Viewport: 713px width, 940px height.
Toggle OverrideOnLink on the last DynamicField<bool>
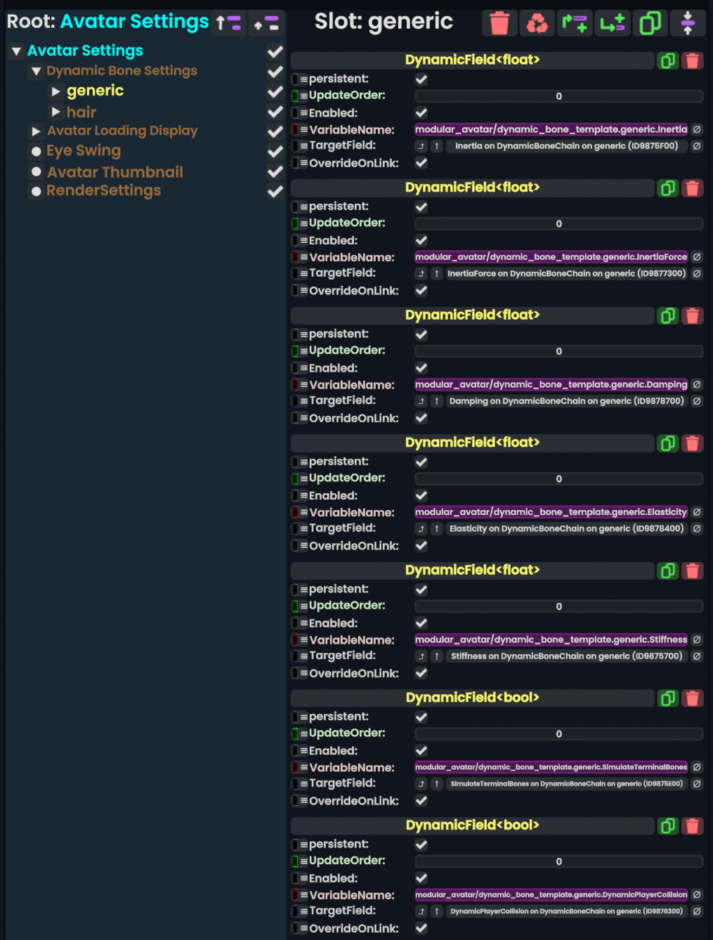[421, 928]
